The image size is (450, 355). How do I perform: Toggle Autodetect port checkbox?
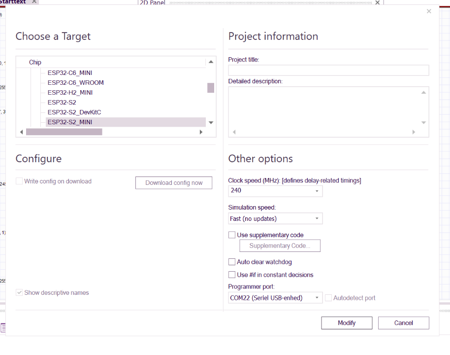click(x=328, y=298)
